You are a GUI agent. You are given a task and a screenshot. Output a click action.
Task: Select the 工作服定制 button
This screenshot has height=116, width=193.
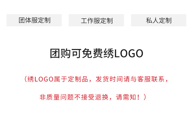point(96,20)
